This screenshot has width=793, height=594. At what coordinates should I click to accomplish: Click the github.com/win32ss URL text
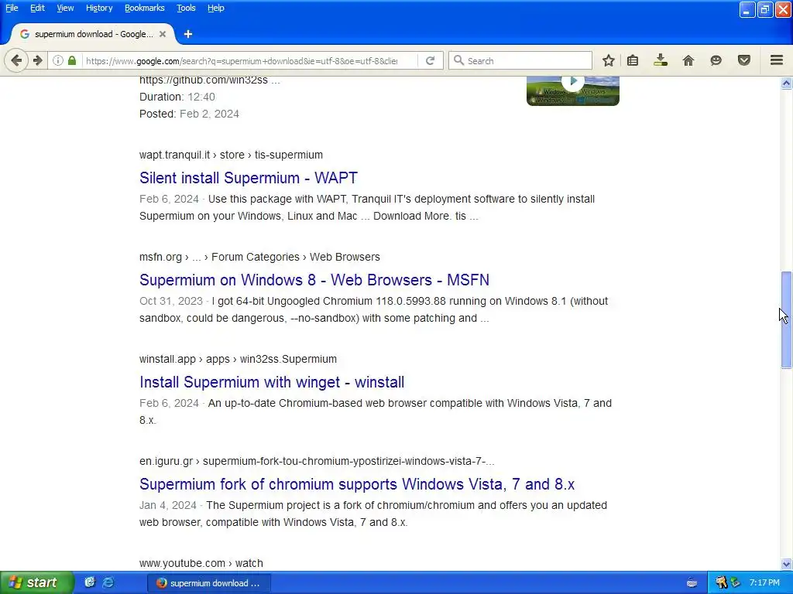point(209,80)
